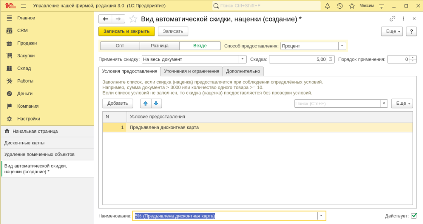The height and width of the screenshot is (224, 423).
Task: Click user name Максим
Action: click(367, 6)
